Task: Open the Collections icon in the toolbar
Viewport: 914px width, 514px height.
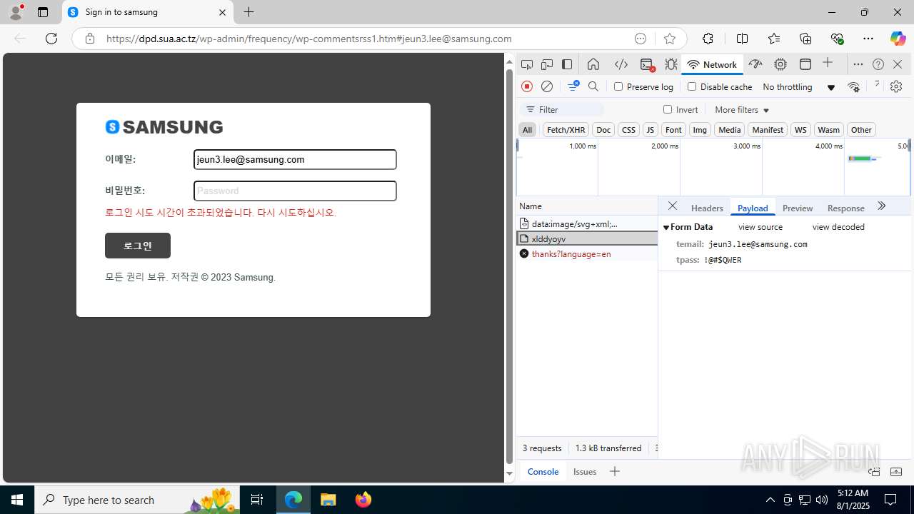Action: (x=805, y=39)
